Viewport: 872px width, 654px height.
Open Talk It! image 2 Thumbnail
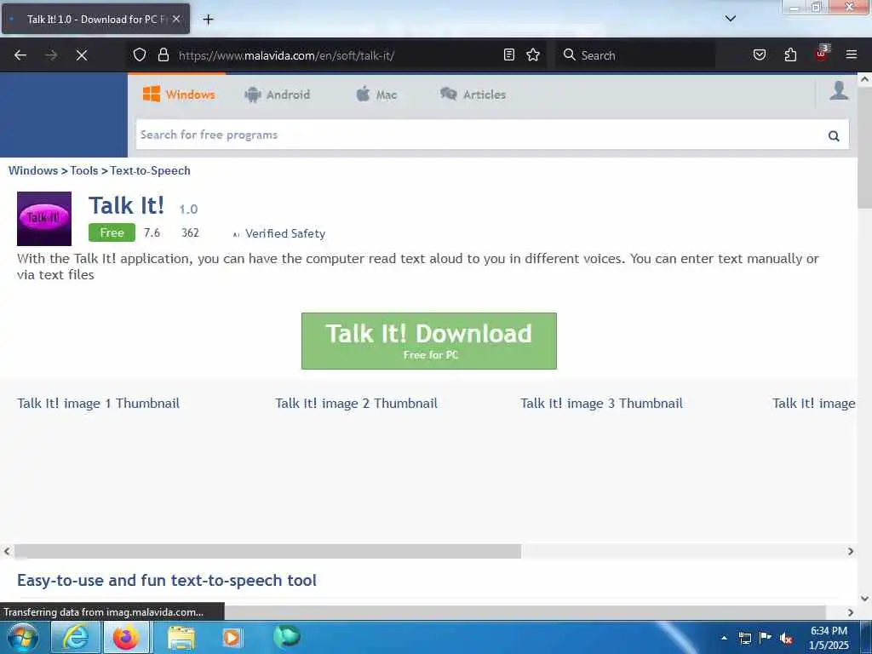click(x=357, y=403)
